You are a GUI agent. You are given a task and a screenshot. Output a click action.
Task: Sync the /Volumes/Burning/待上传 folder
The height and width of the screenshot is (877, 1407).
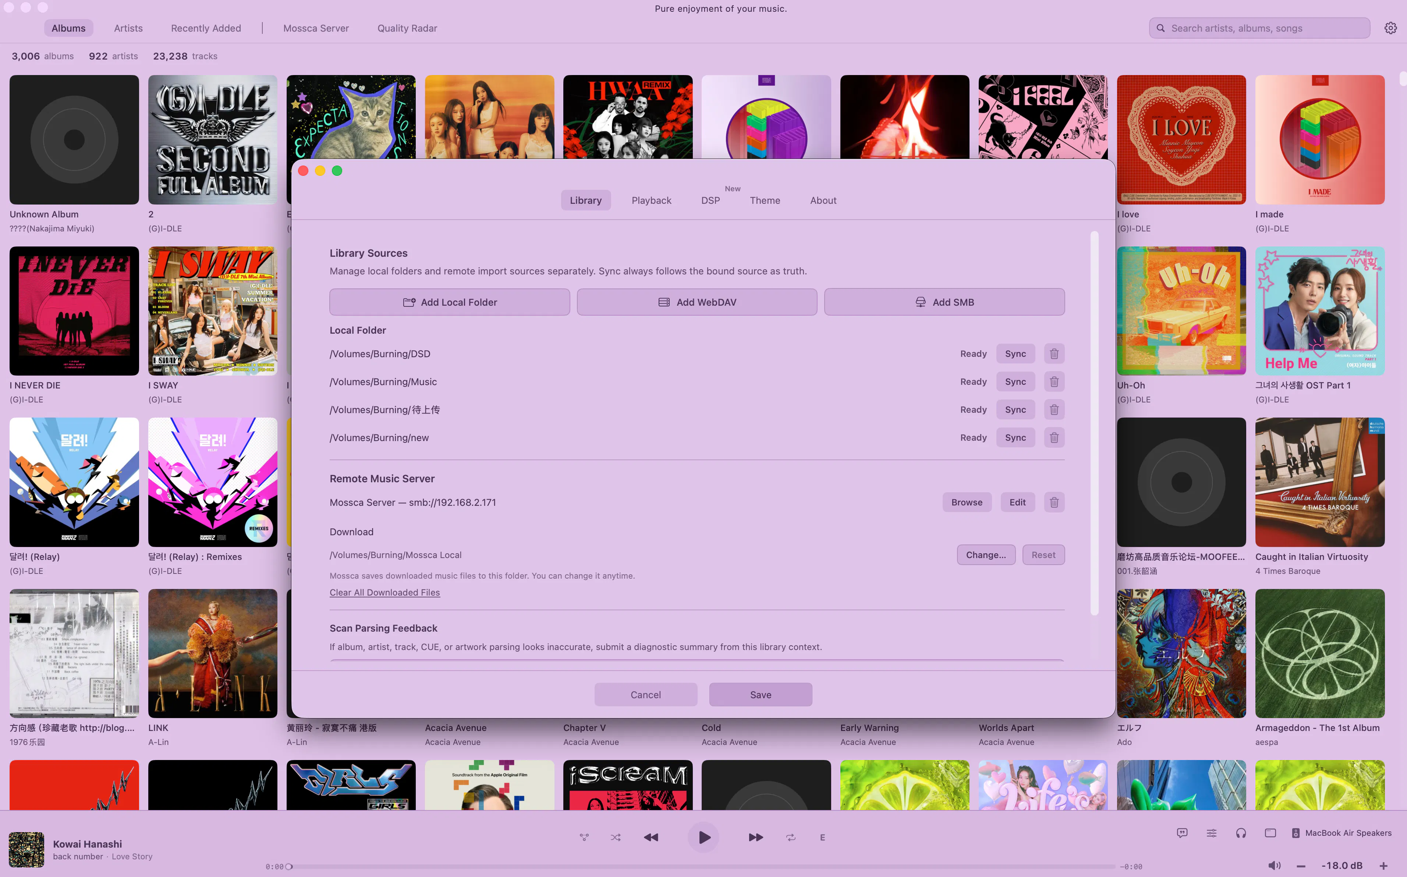[1016, 409]
